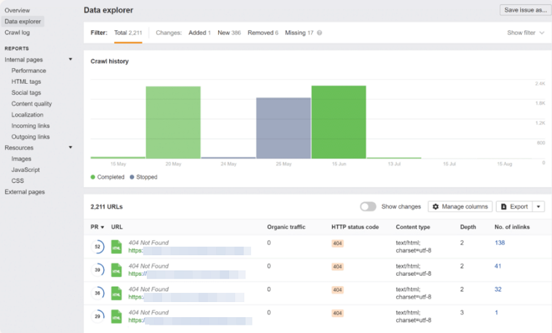Click the gear icon in Manage columns
Screen dimensions: 552x333
point(435,206)
